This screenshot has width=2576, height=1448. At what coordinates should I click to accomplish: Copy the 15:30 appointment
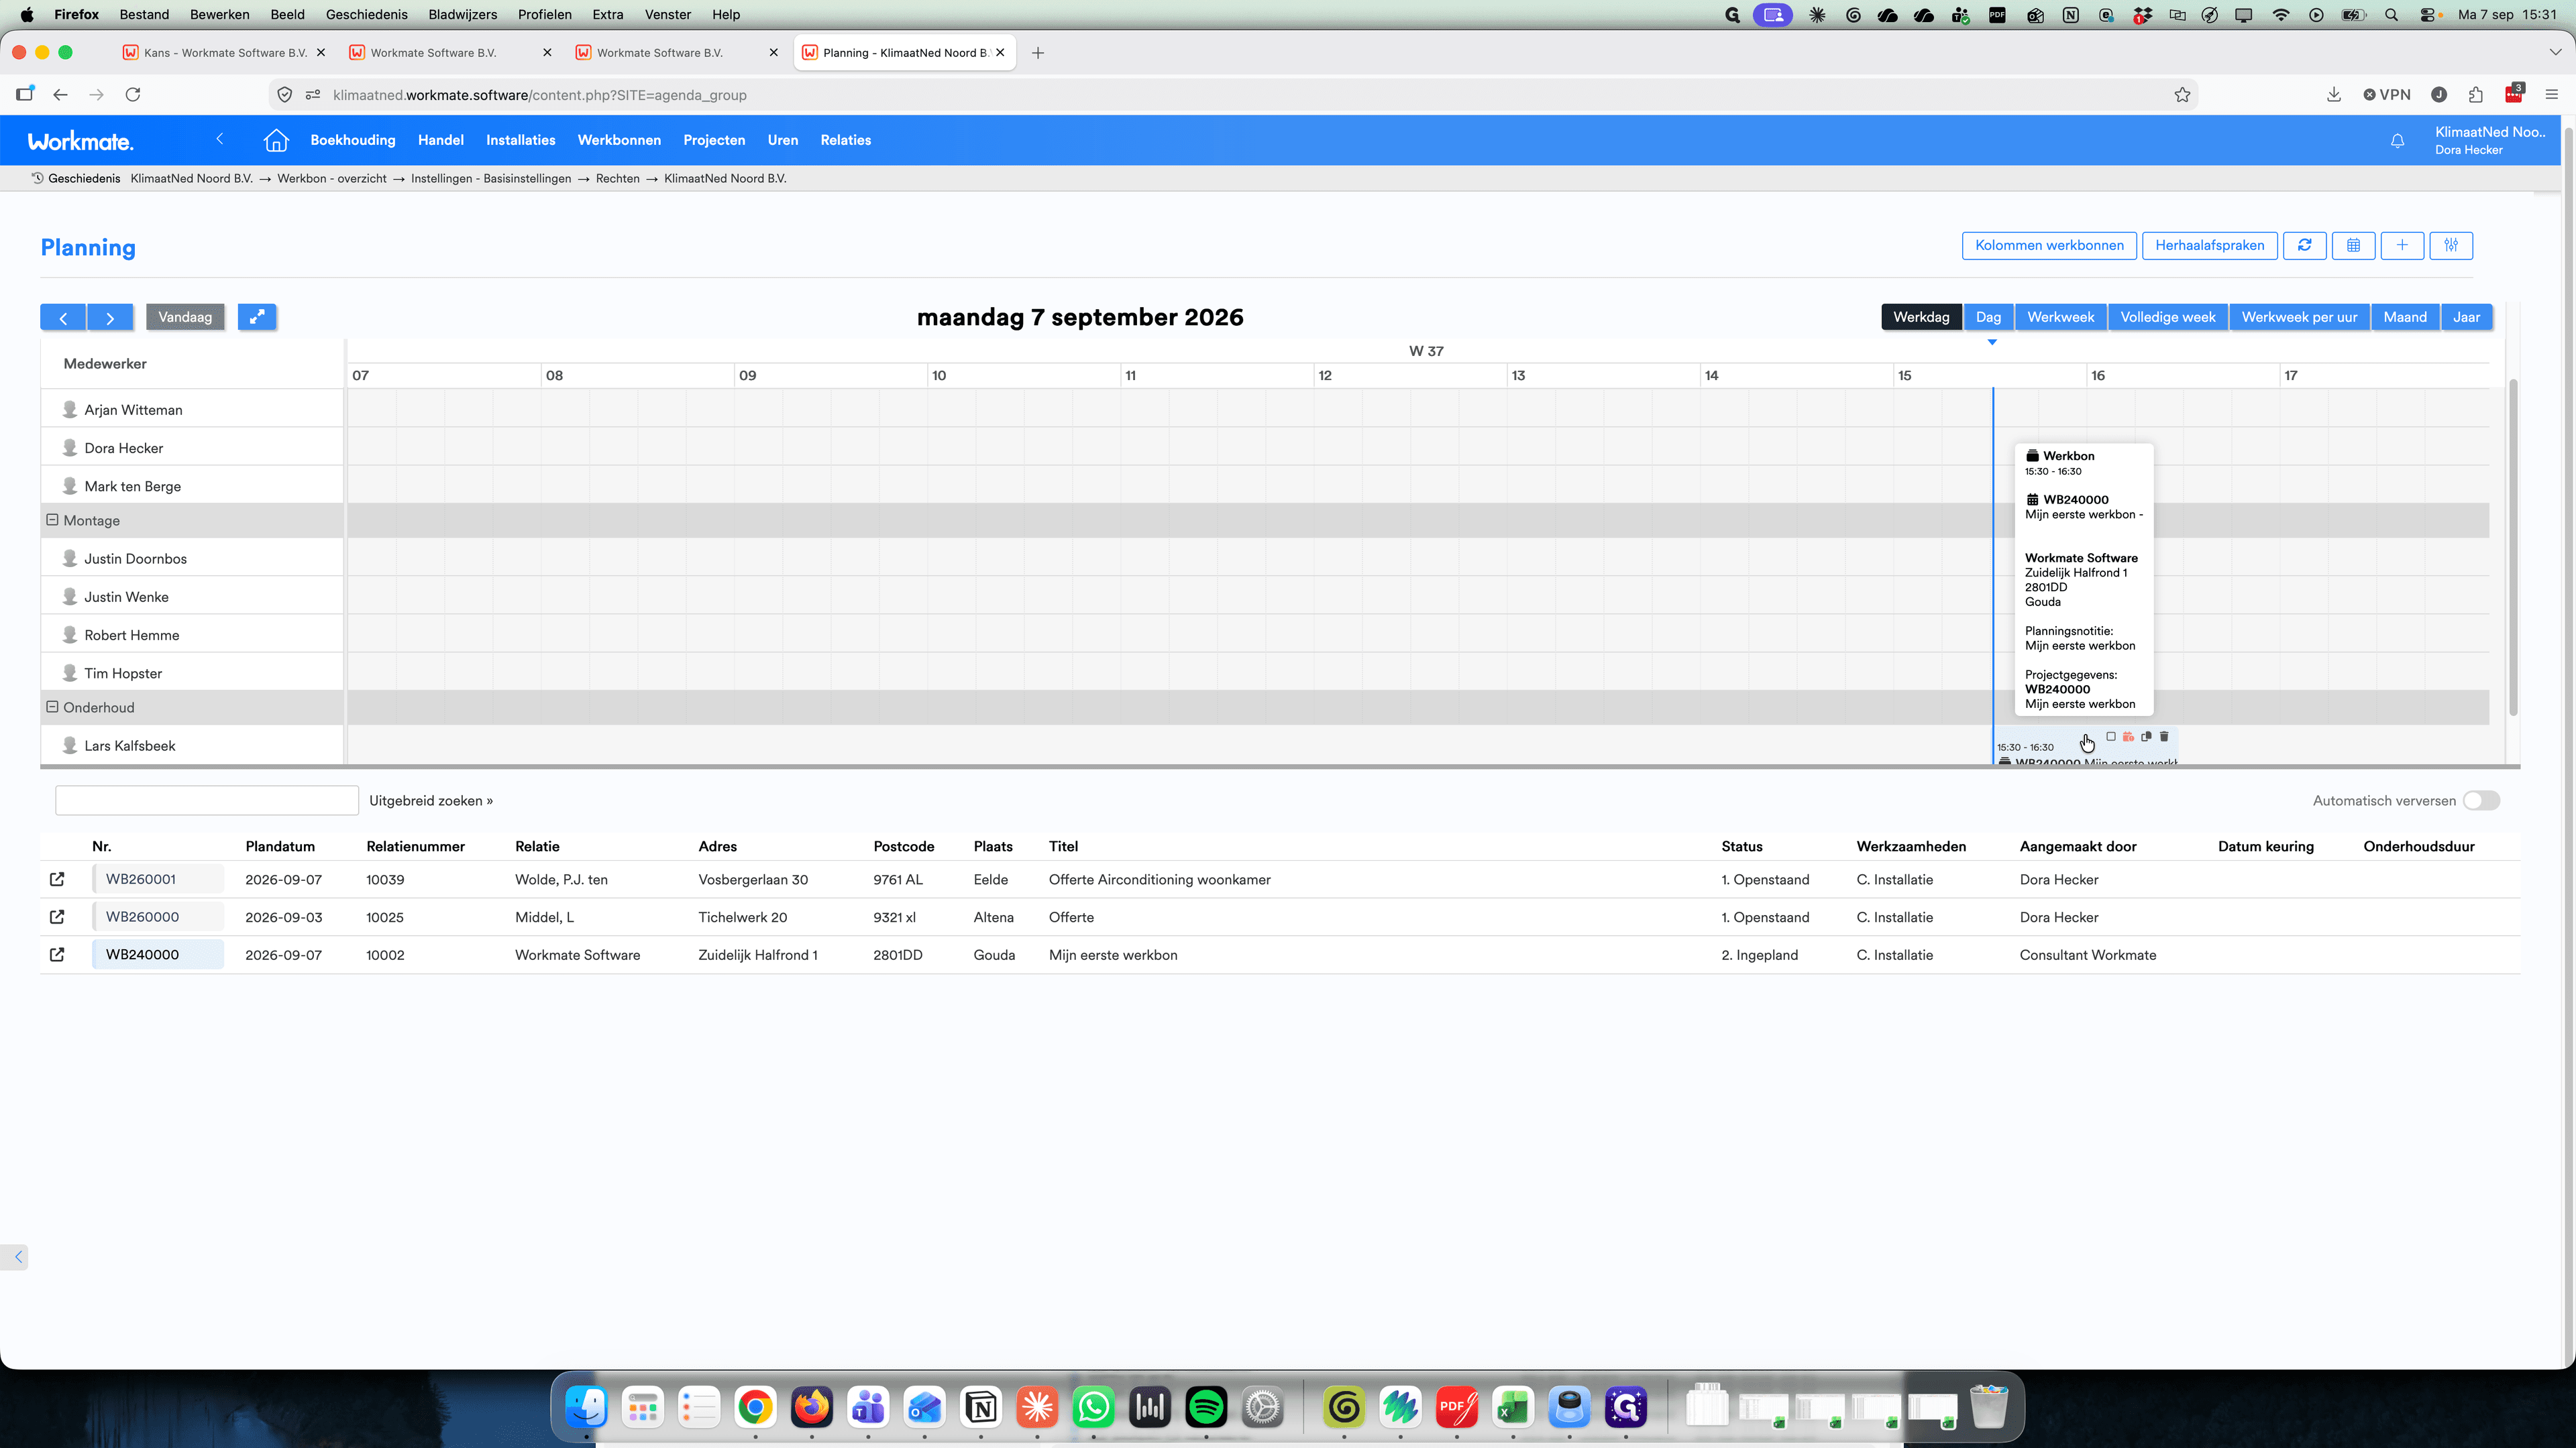tap(2146, 737)
